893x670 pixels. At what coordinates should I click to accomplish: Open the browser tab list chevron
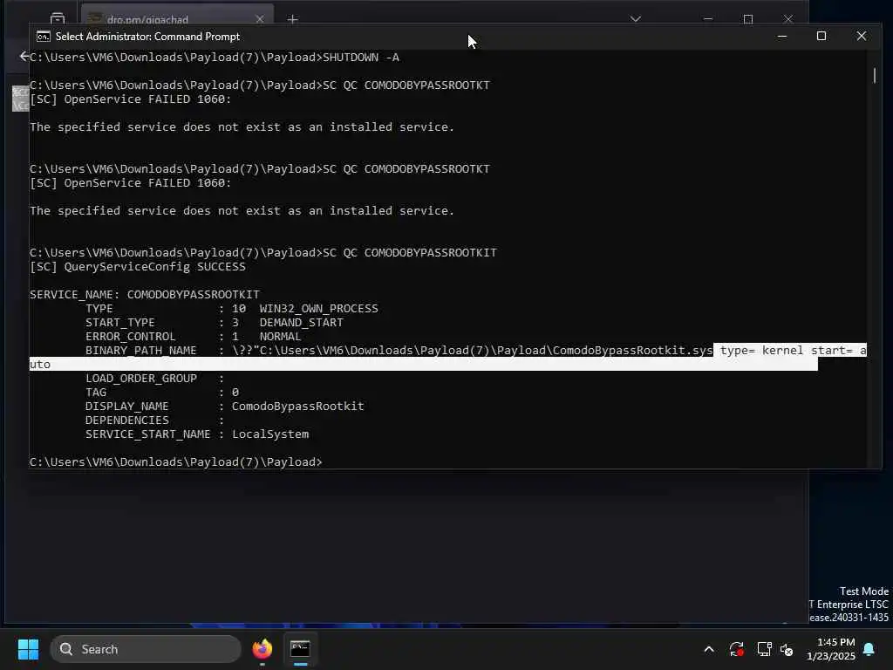(636, 19)
